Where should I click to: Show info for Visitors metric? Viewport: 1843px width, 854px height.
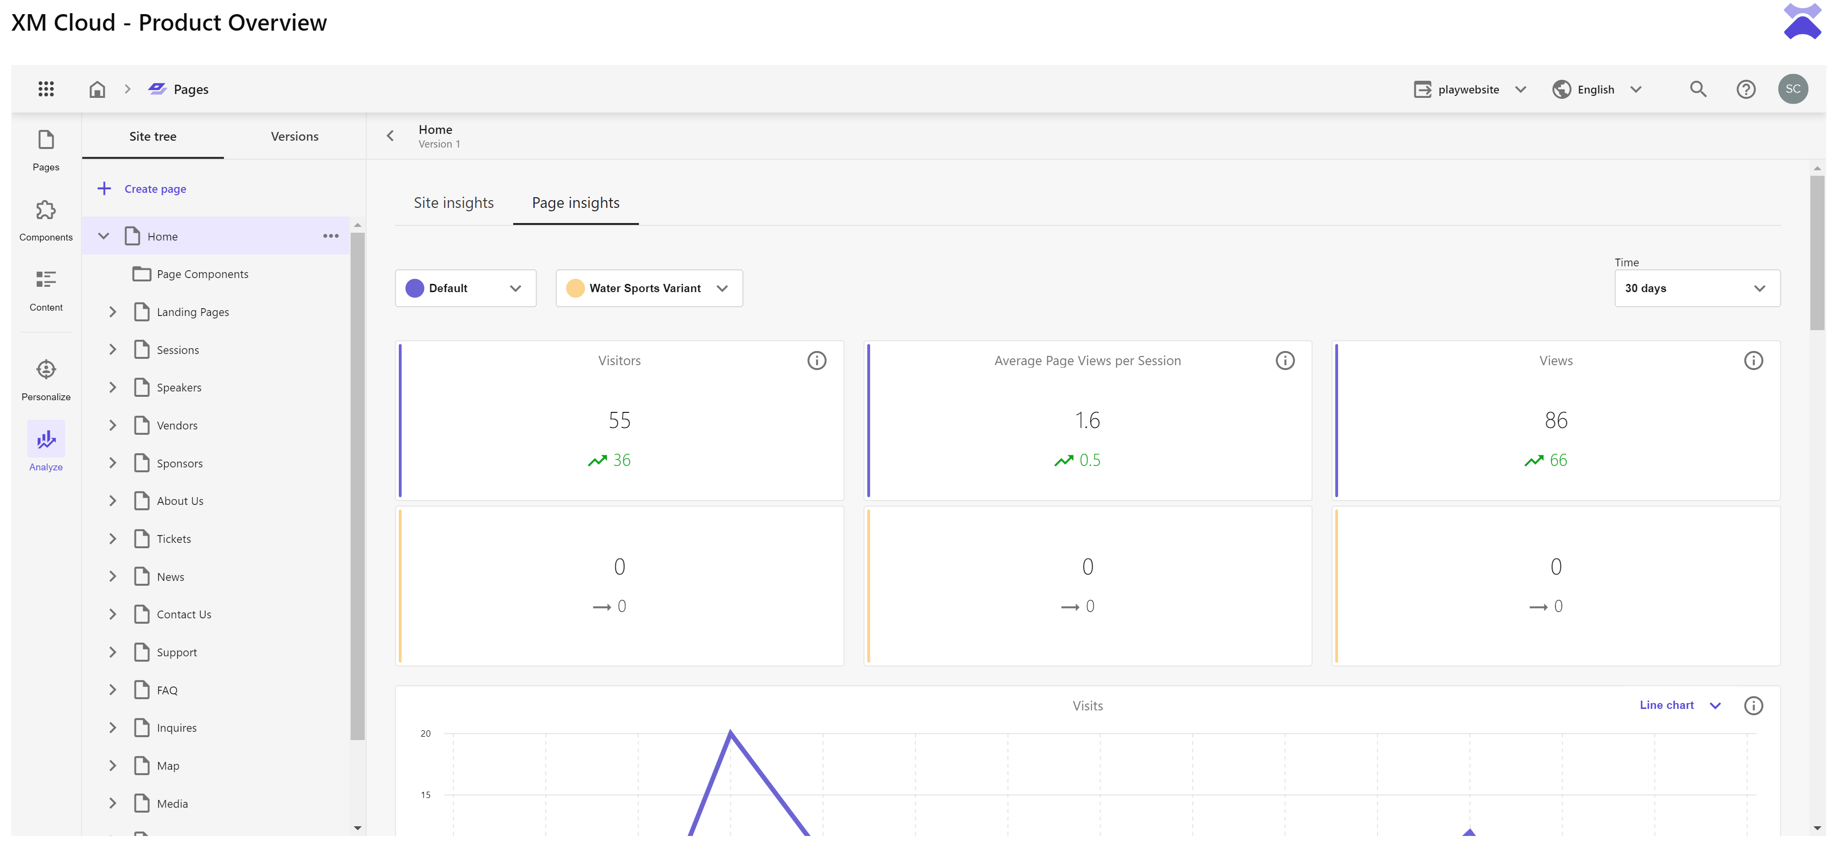[x=817, y=360]
